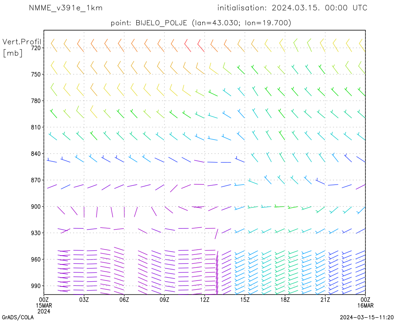Viewport: 402px width, 321px height.
Task: Click the point BIJELO_POLJE coordinates label
Action: pyautogui.click(x=201, y=23)
